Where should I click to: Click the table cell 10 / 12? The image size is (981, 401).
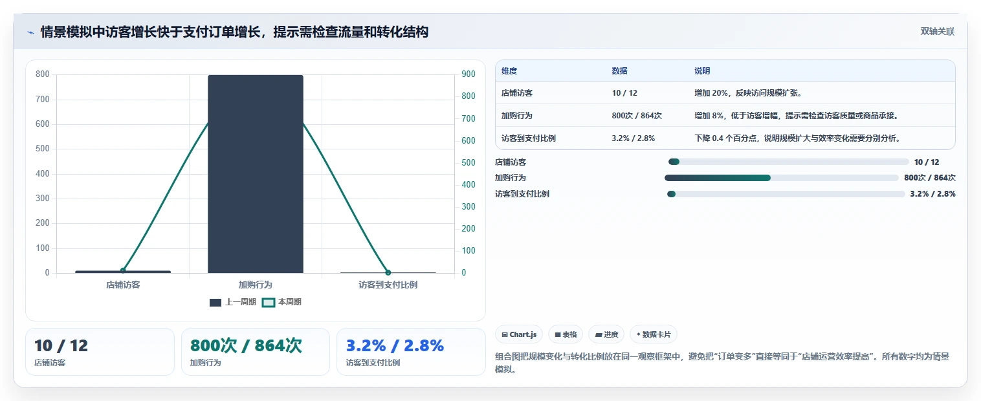(x=624, y=93)
